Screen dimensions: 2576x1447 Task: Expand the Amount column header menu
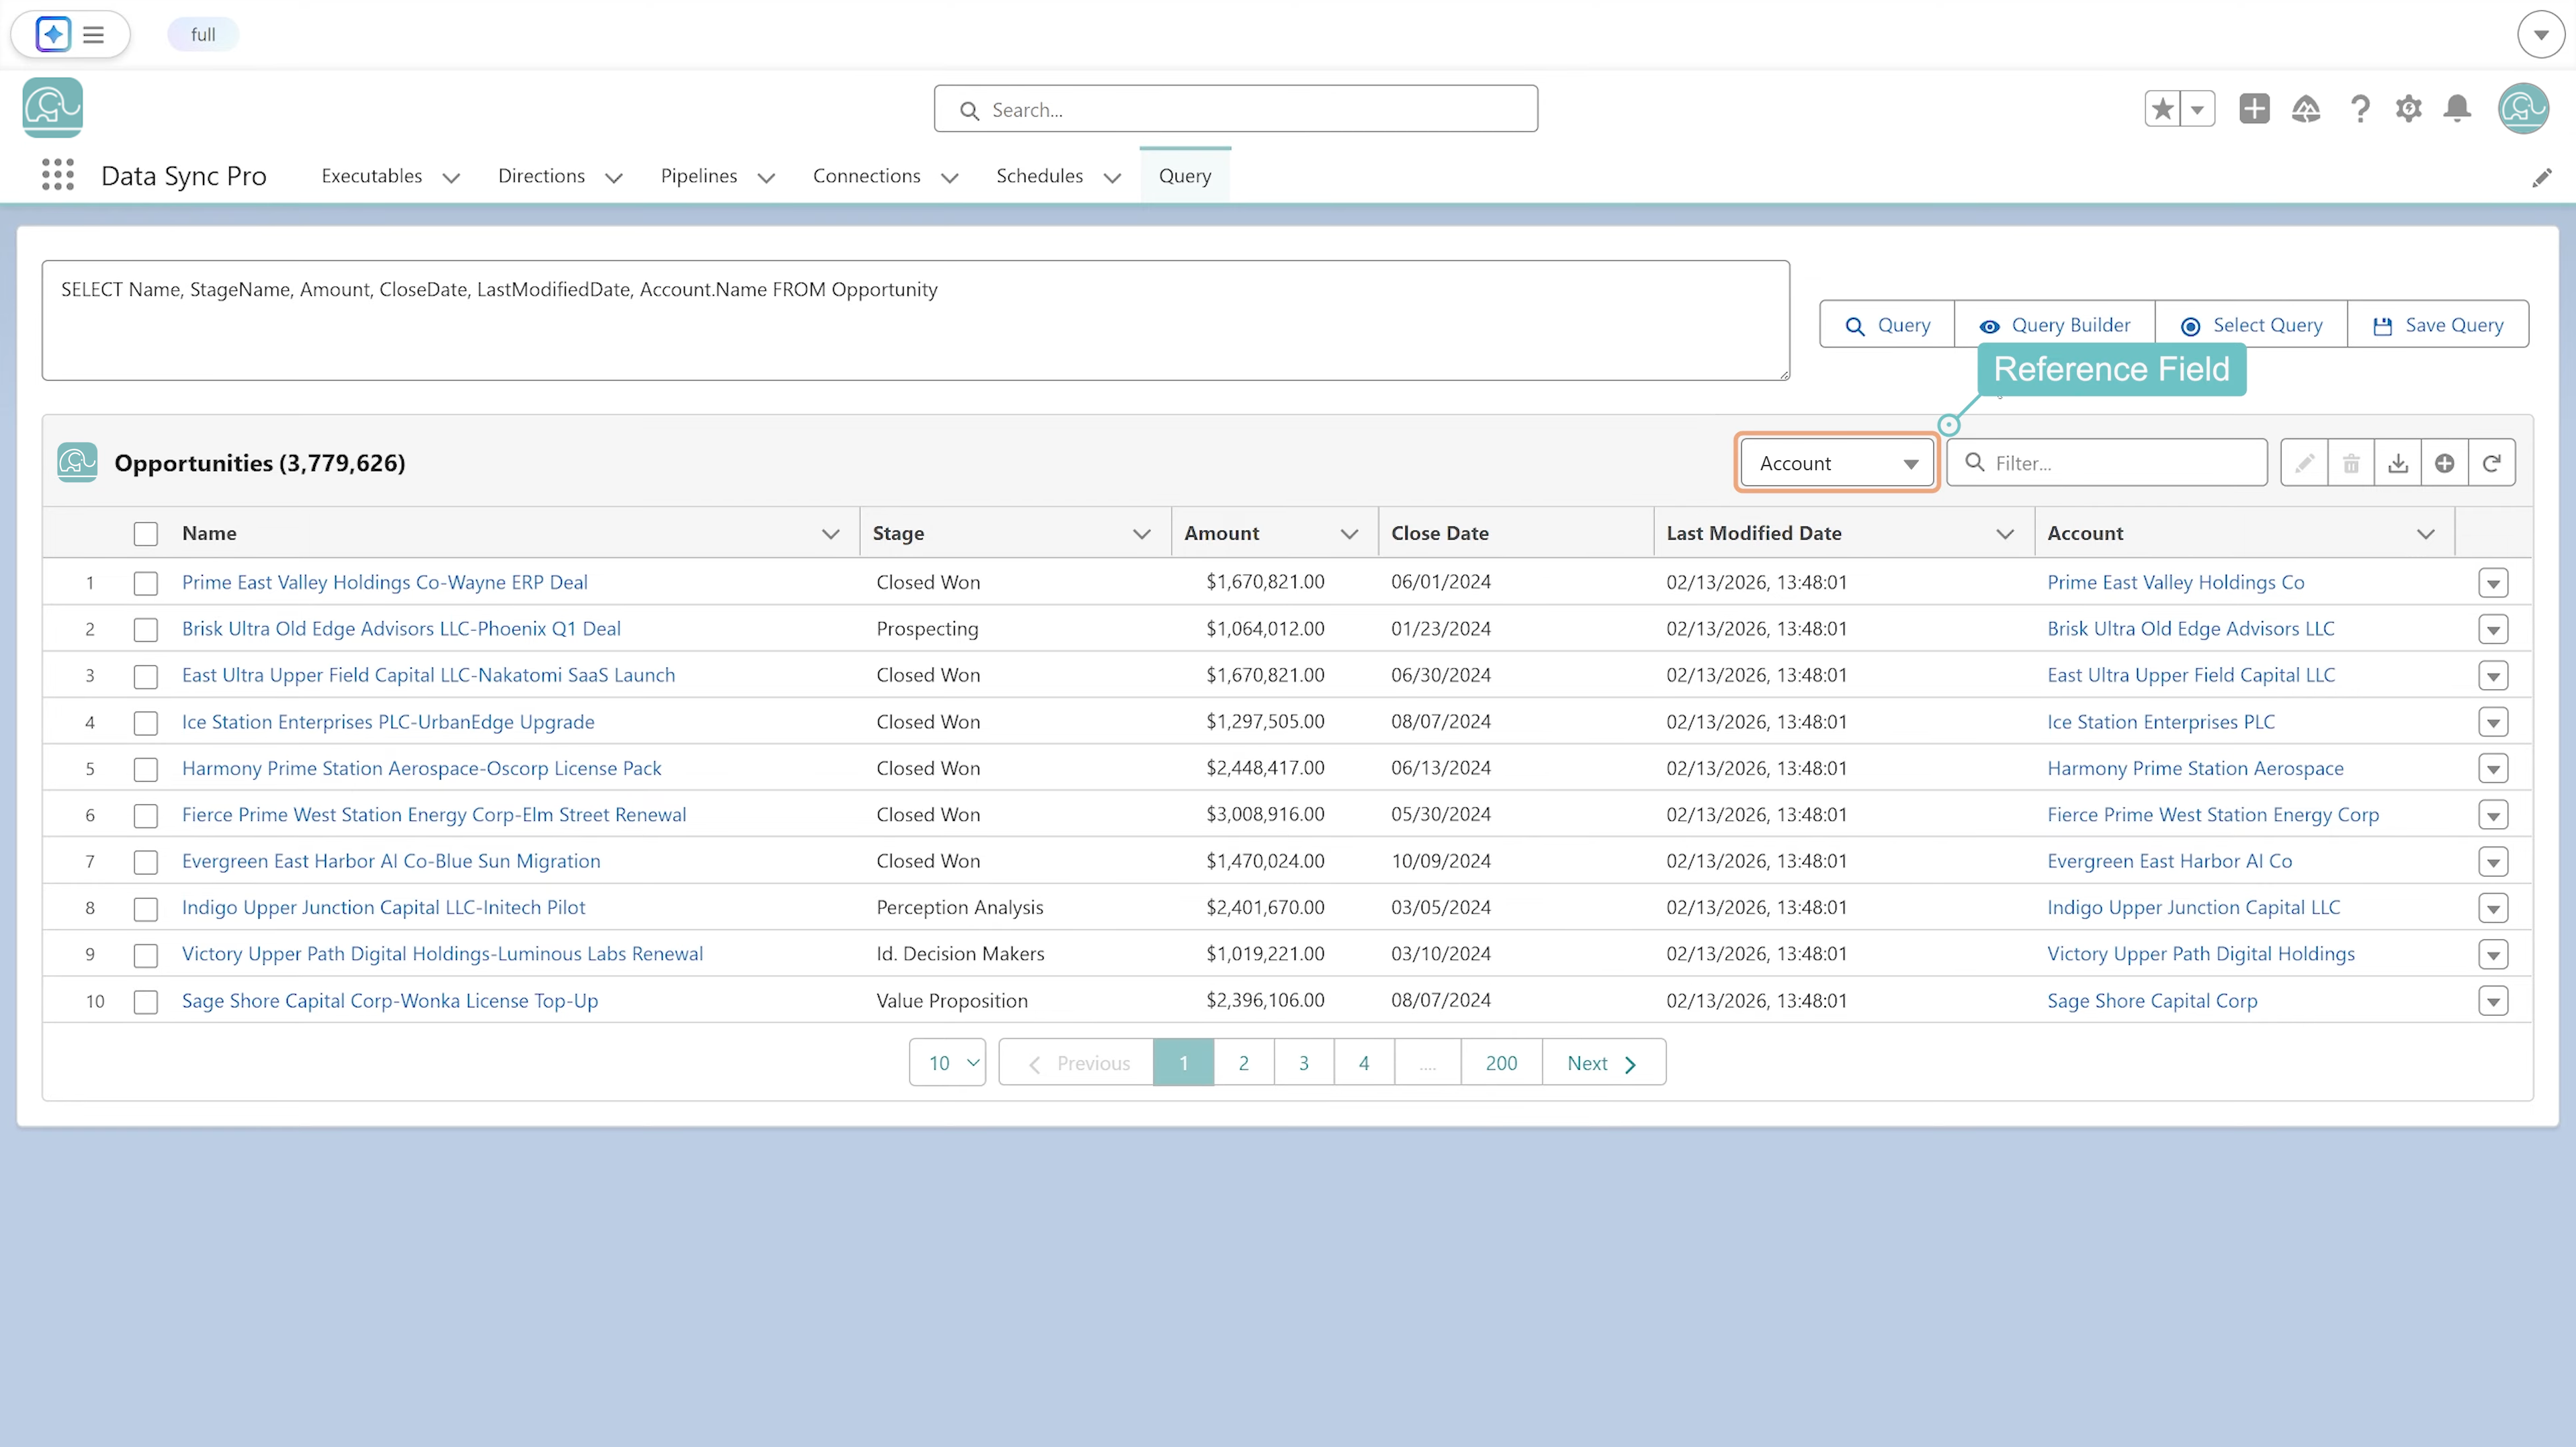pyautogui.click(x=1349, y=534)
